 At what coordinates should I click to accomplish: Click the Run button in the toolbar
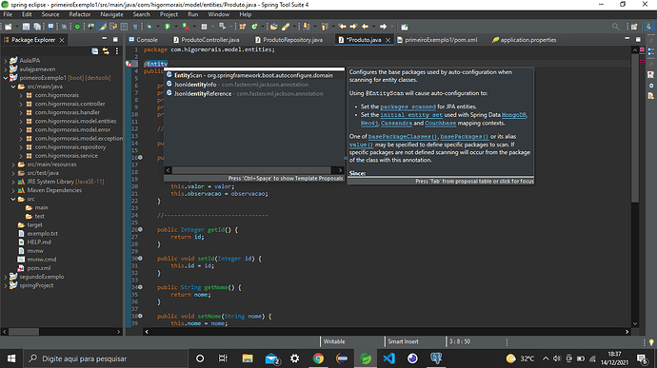[x=168, y=27]
